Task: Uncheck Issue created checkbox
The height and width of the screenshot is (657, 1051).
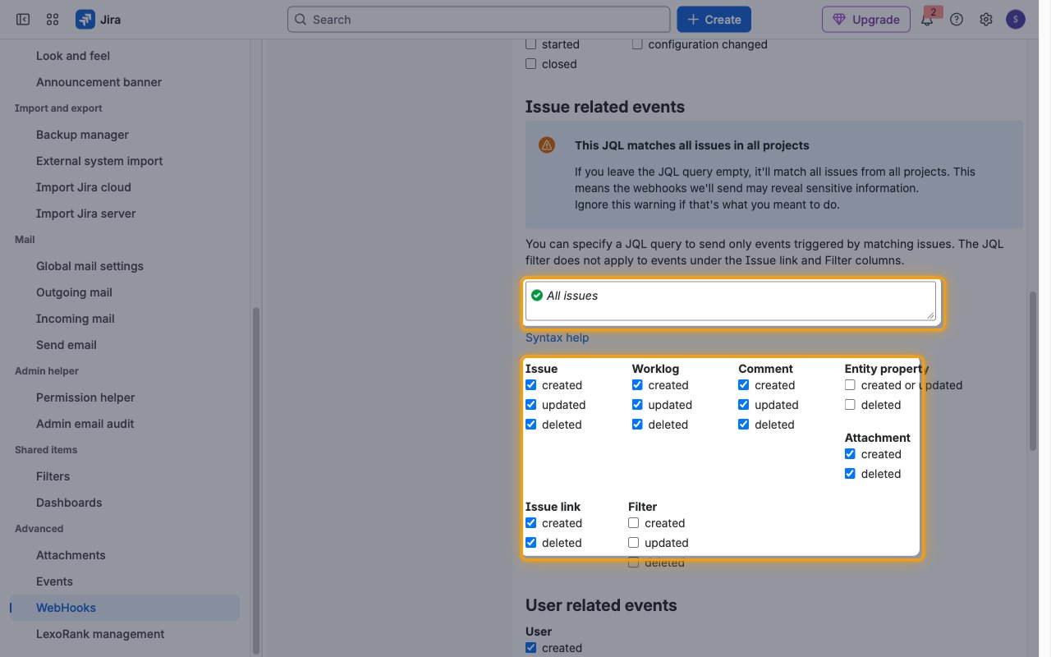Action: (530, 384)
